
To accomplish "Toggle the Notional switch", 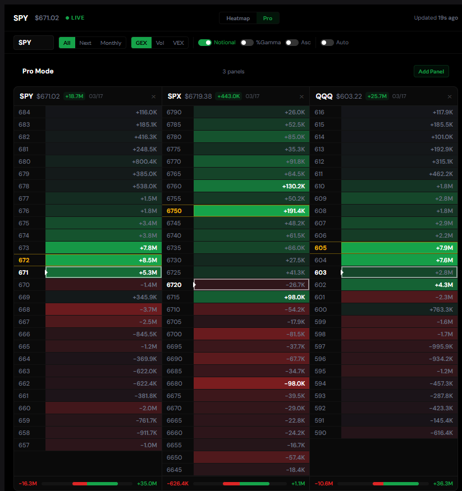I will point(205,43).
